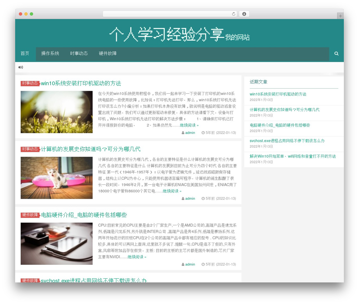Click date 2022年1月13日 under sidebar svchost.exe link
This screenshot has width=359, height=304.
pos(261,147)
